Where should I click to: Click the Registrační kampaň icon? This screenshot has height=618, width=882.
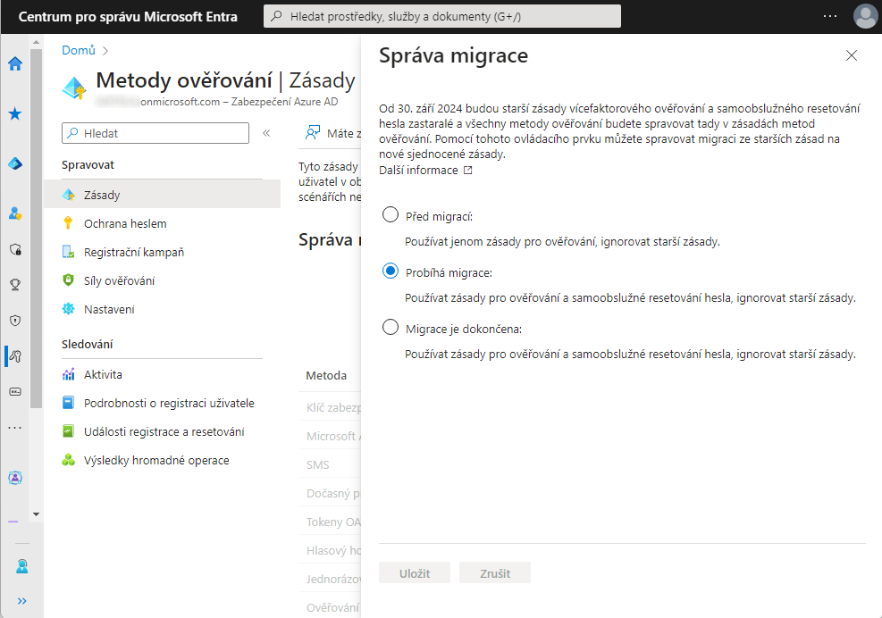(69, 252)
